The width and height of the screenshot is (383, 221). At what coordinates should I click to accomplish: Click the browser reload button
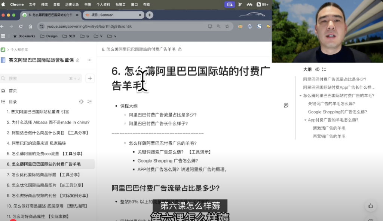(21, 27)
